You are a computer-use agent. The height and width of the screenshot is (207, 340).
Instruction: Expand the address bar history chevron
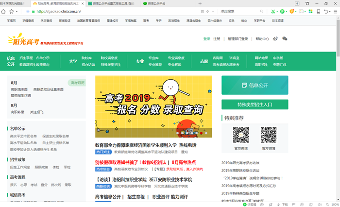pyautogui.click(x=213, y=12)
